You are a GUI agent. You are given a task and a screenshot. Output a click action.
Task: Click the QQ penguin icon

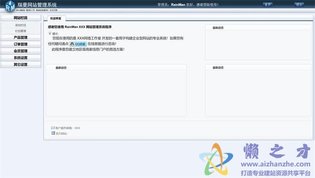pos(72,44)
